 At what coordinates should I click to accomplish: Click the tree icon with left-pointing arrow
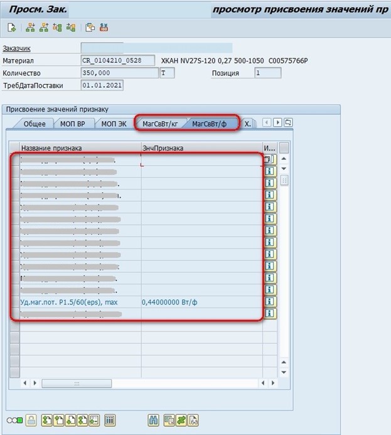[x=57, y=28]
